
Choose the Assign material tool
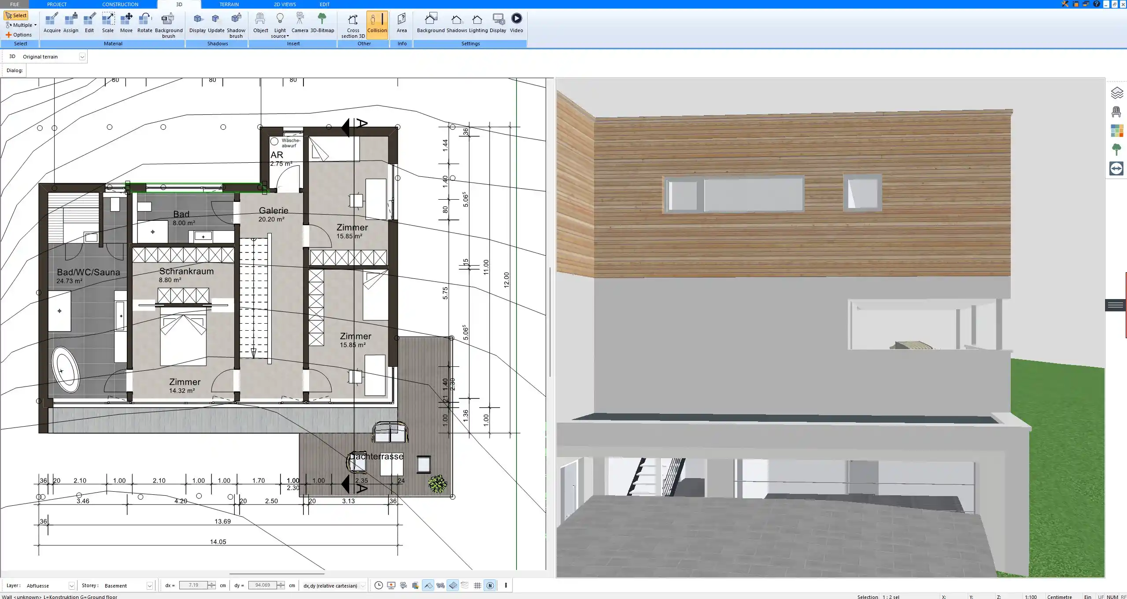coord(71,23)
